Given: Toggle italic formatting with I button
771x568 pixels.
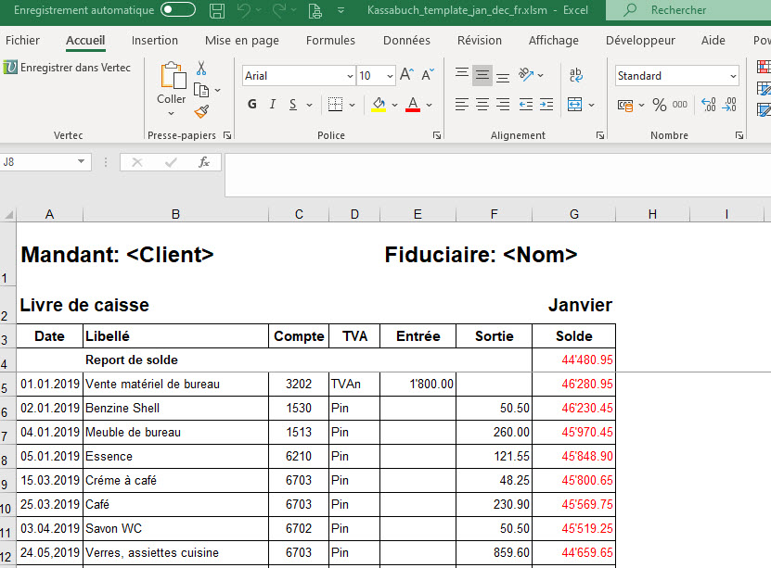Looking at the screenshot, I should (273, 105).
